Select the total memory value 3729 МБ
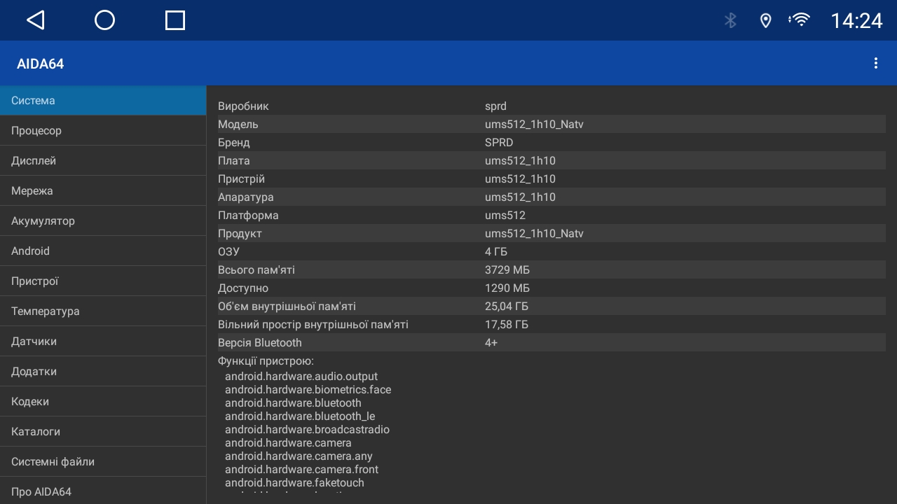The image size is (897, 504). (507, 270)
